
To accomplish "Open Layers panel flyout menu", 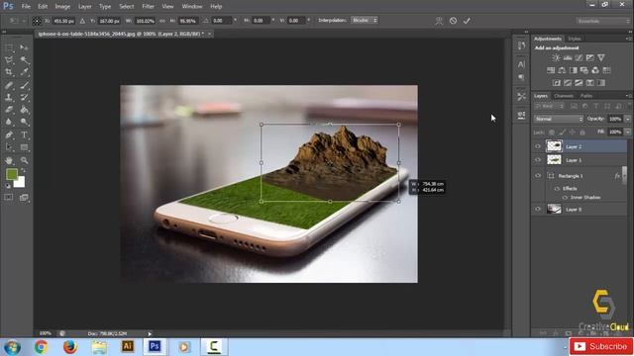I will (628, 96).
